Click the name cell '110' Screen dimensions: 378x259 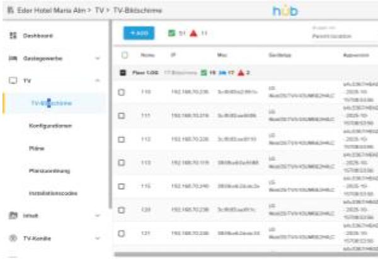pyautogui.click(x=146, y=92)
